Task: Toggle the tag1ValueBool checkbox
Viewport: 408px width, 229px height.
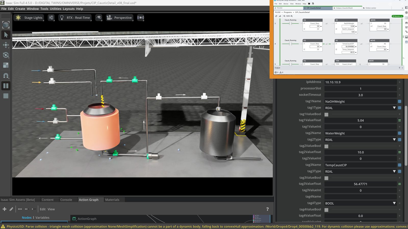Action: pyautogui.click(x=326, y=114)
